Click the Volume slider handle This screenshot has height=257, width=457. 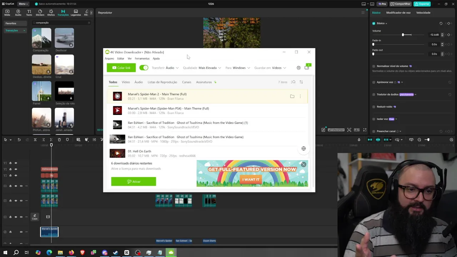(x=403, y=35)
